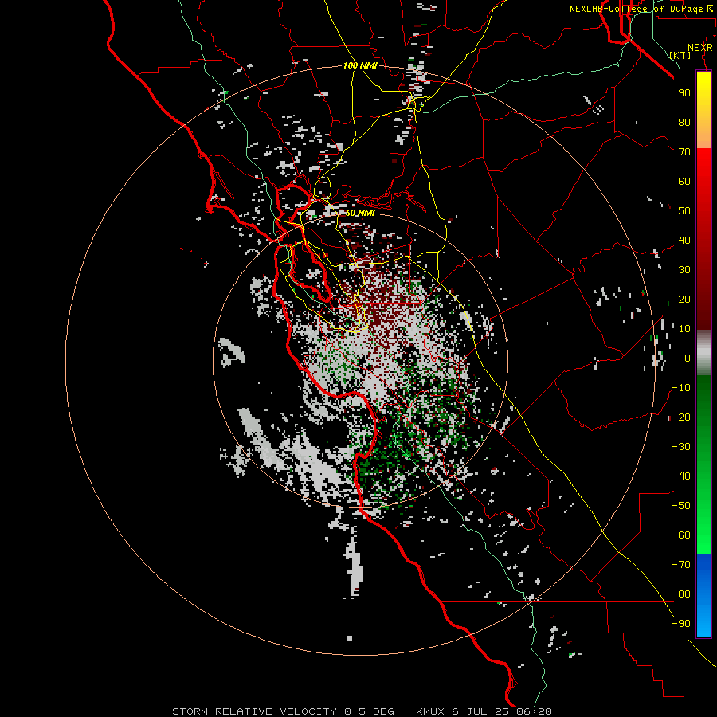Click the -80 value on velocity scale
The height and width of the screenshot is (717, 717).
pos(681,594)
